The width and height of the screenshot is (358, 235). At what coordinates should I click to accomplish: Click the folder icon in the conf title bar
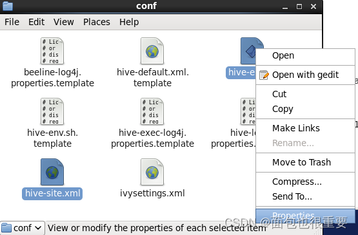coord(7,6)
